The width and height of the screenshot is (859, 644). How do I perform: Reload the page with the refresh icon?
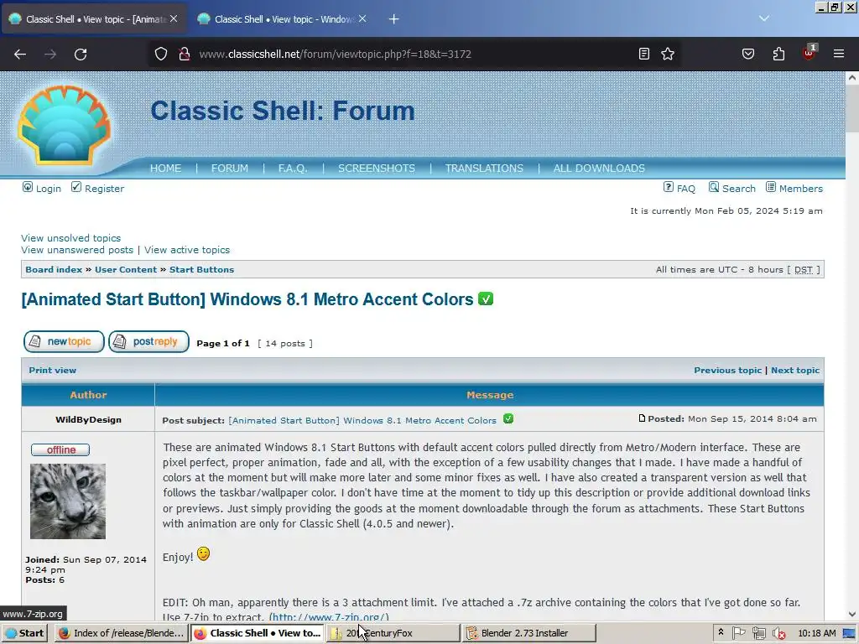tap(81, 55)
